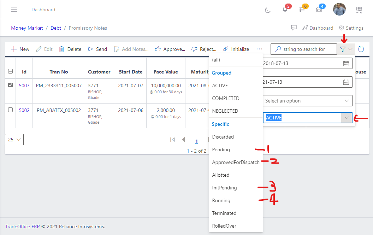Image resolution: width=373 pixels, height=235 pixels.
Task: Open the apps grid launcher
Action: pyautogui.click(x=359, y=10)
